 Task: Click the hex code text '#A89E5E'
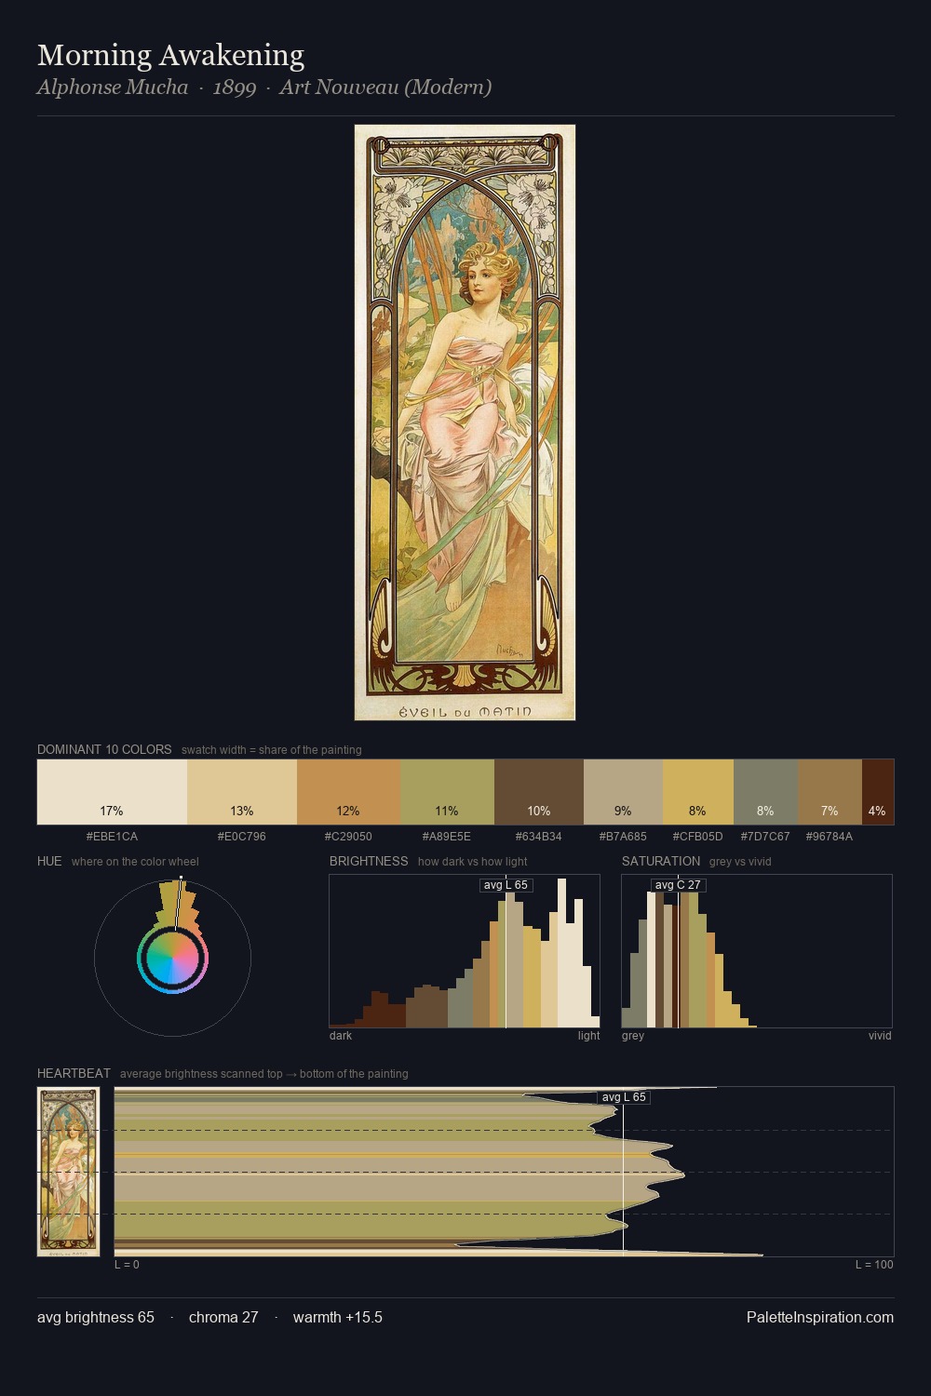[x=447, y=837]
